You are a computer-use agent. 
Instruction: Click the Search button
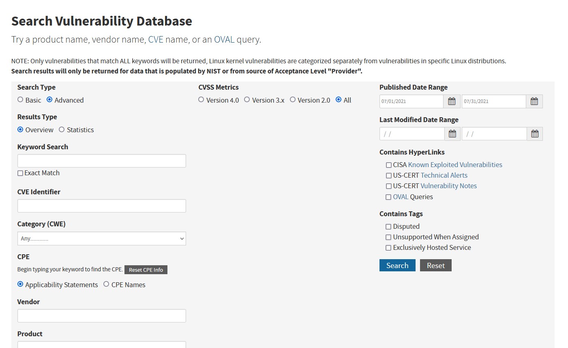point(397,265)
